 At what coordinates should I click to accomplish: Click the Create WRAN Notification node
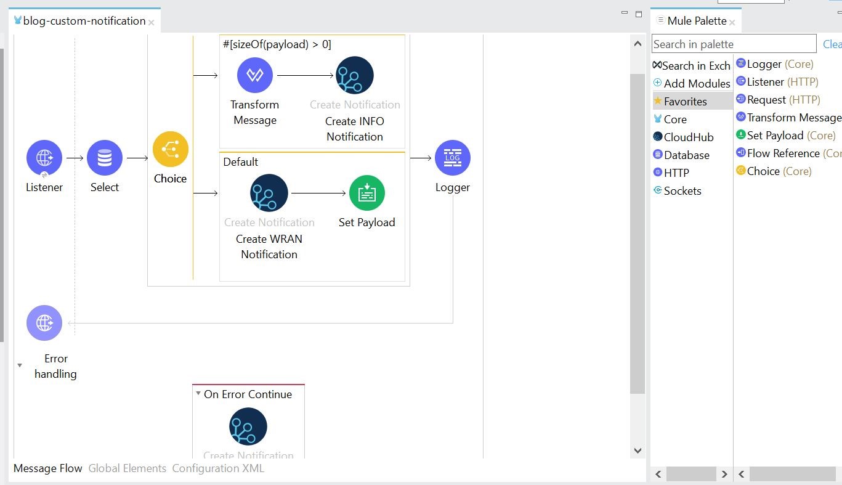[269, 193]
